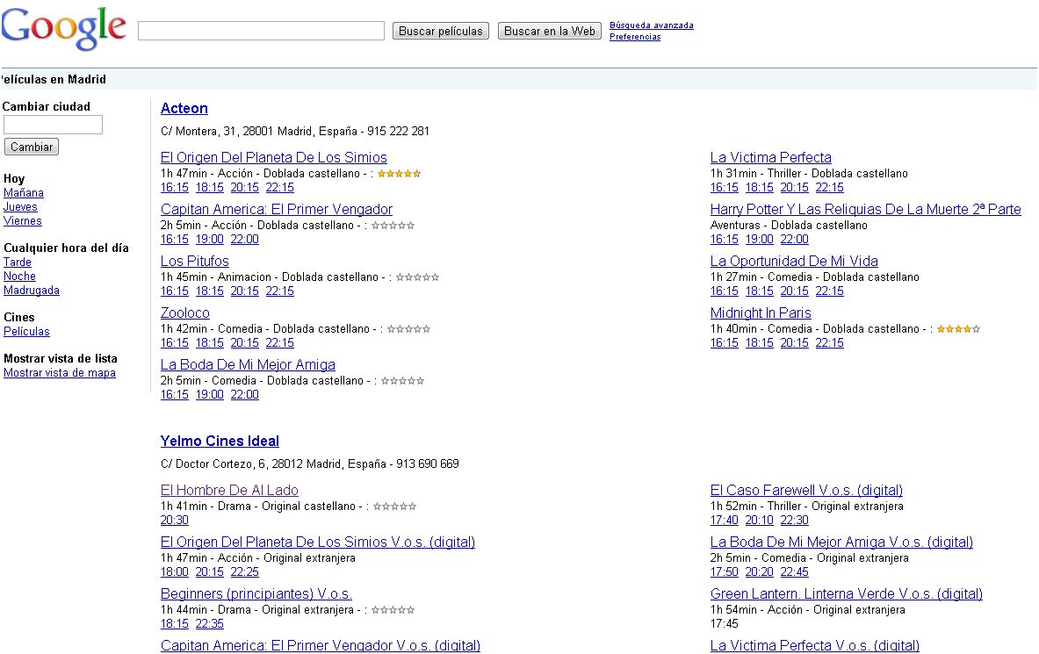This screenshot has width=1039, height=654.
Task: Focus the movie search text box
Action: [x=261, y=31]
